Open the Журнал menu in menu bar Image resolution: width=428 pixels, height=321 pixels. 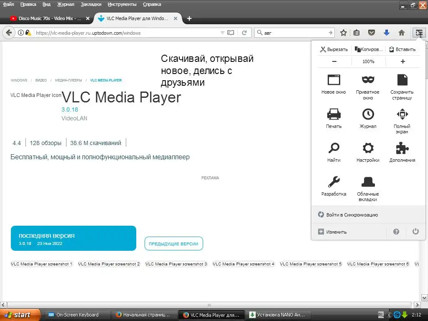pos(66,4)
